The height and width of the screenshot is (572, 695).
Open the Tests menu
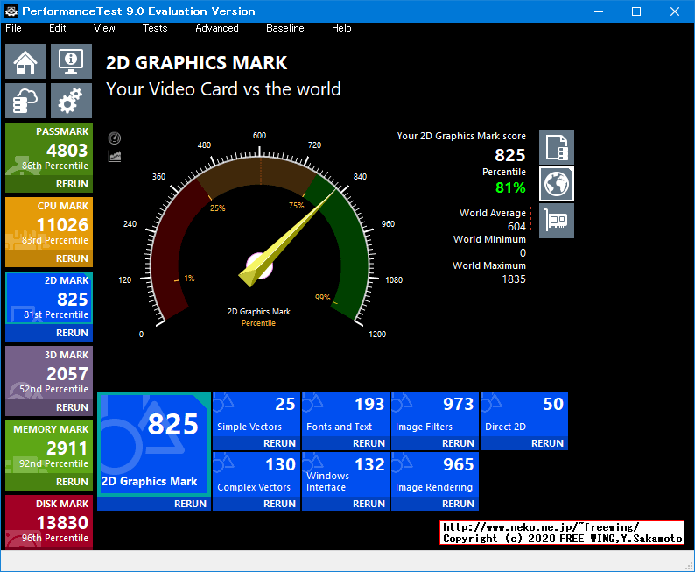155,28
